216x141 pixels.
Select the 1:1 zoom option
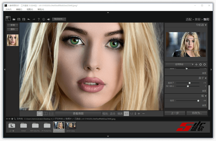tap(126, 114)
